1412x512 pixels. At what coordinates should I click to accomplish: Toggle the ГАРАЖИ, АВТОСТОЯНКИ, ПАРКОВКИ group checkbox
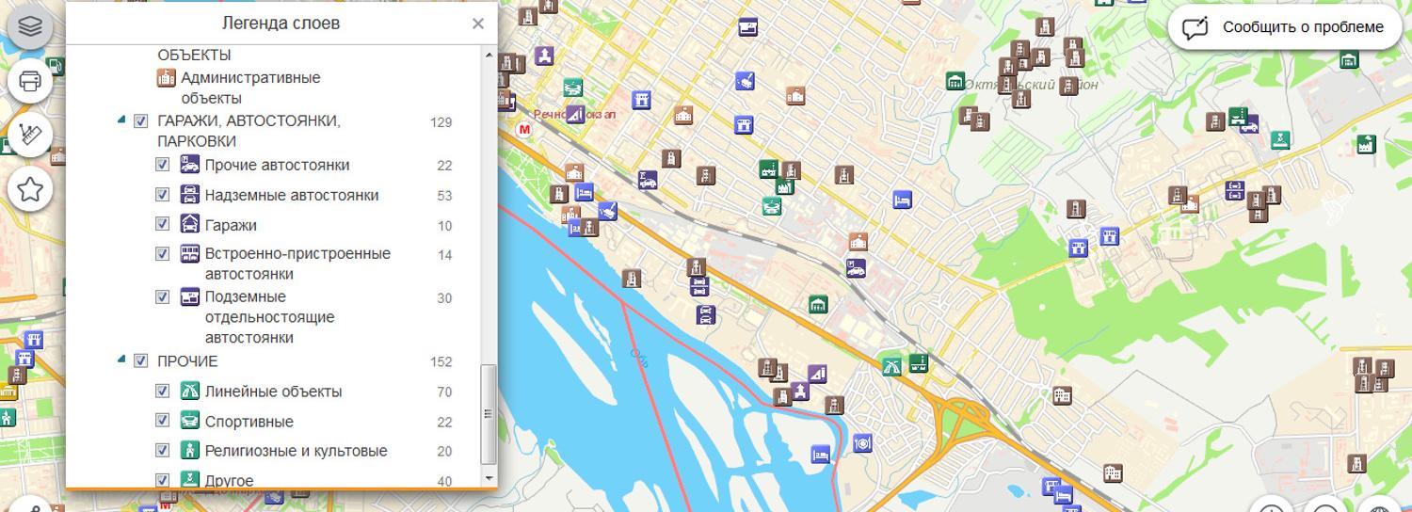click(x=141, y=121)
